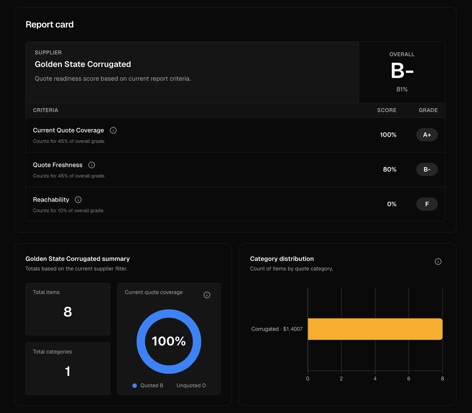
Task: Click the Corrugated · $1.4007 axis label
Action: [x=277, y=329]
